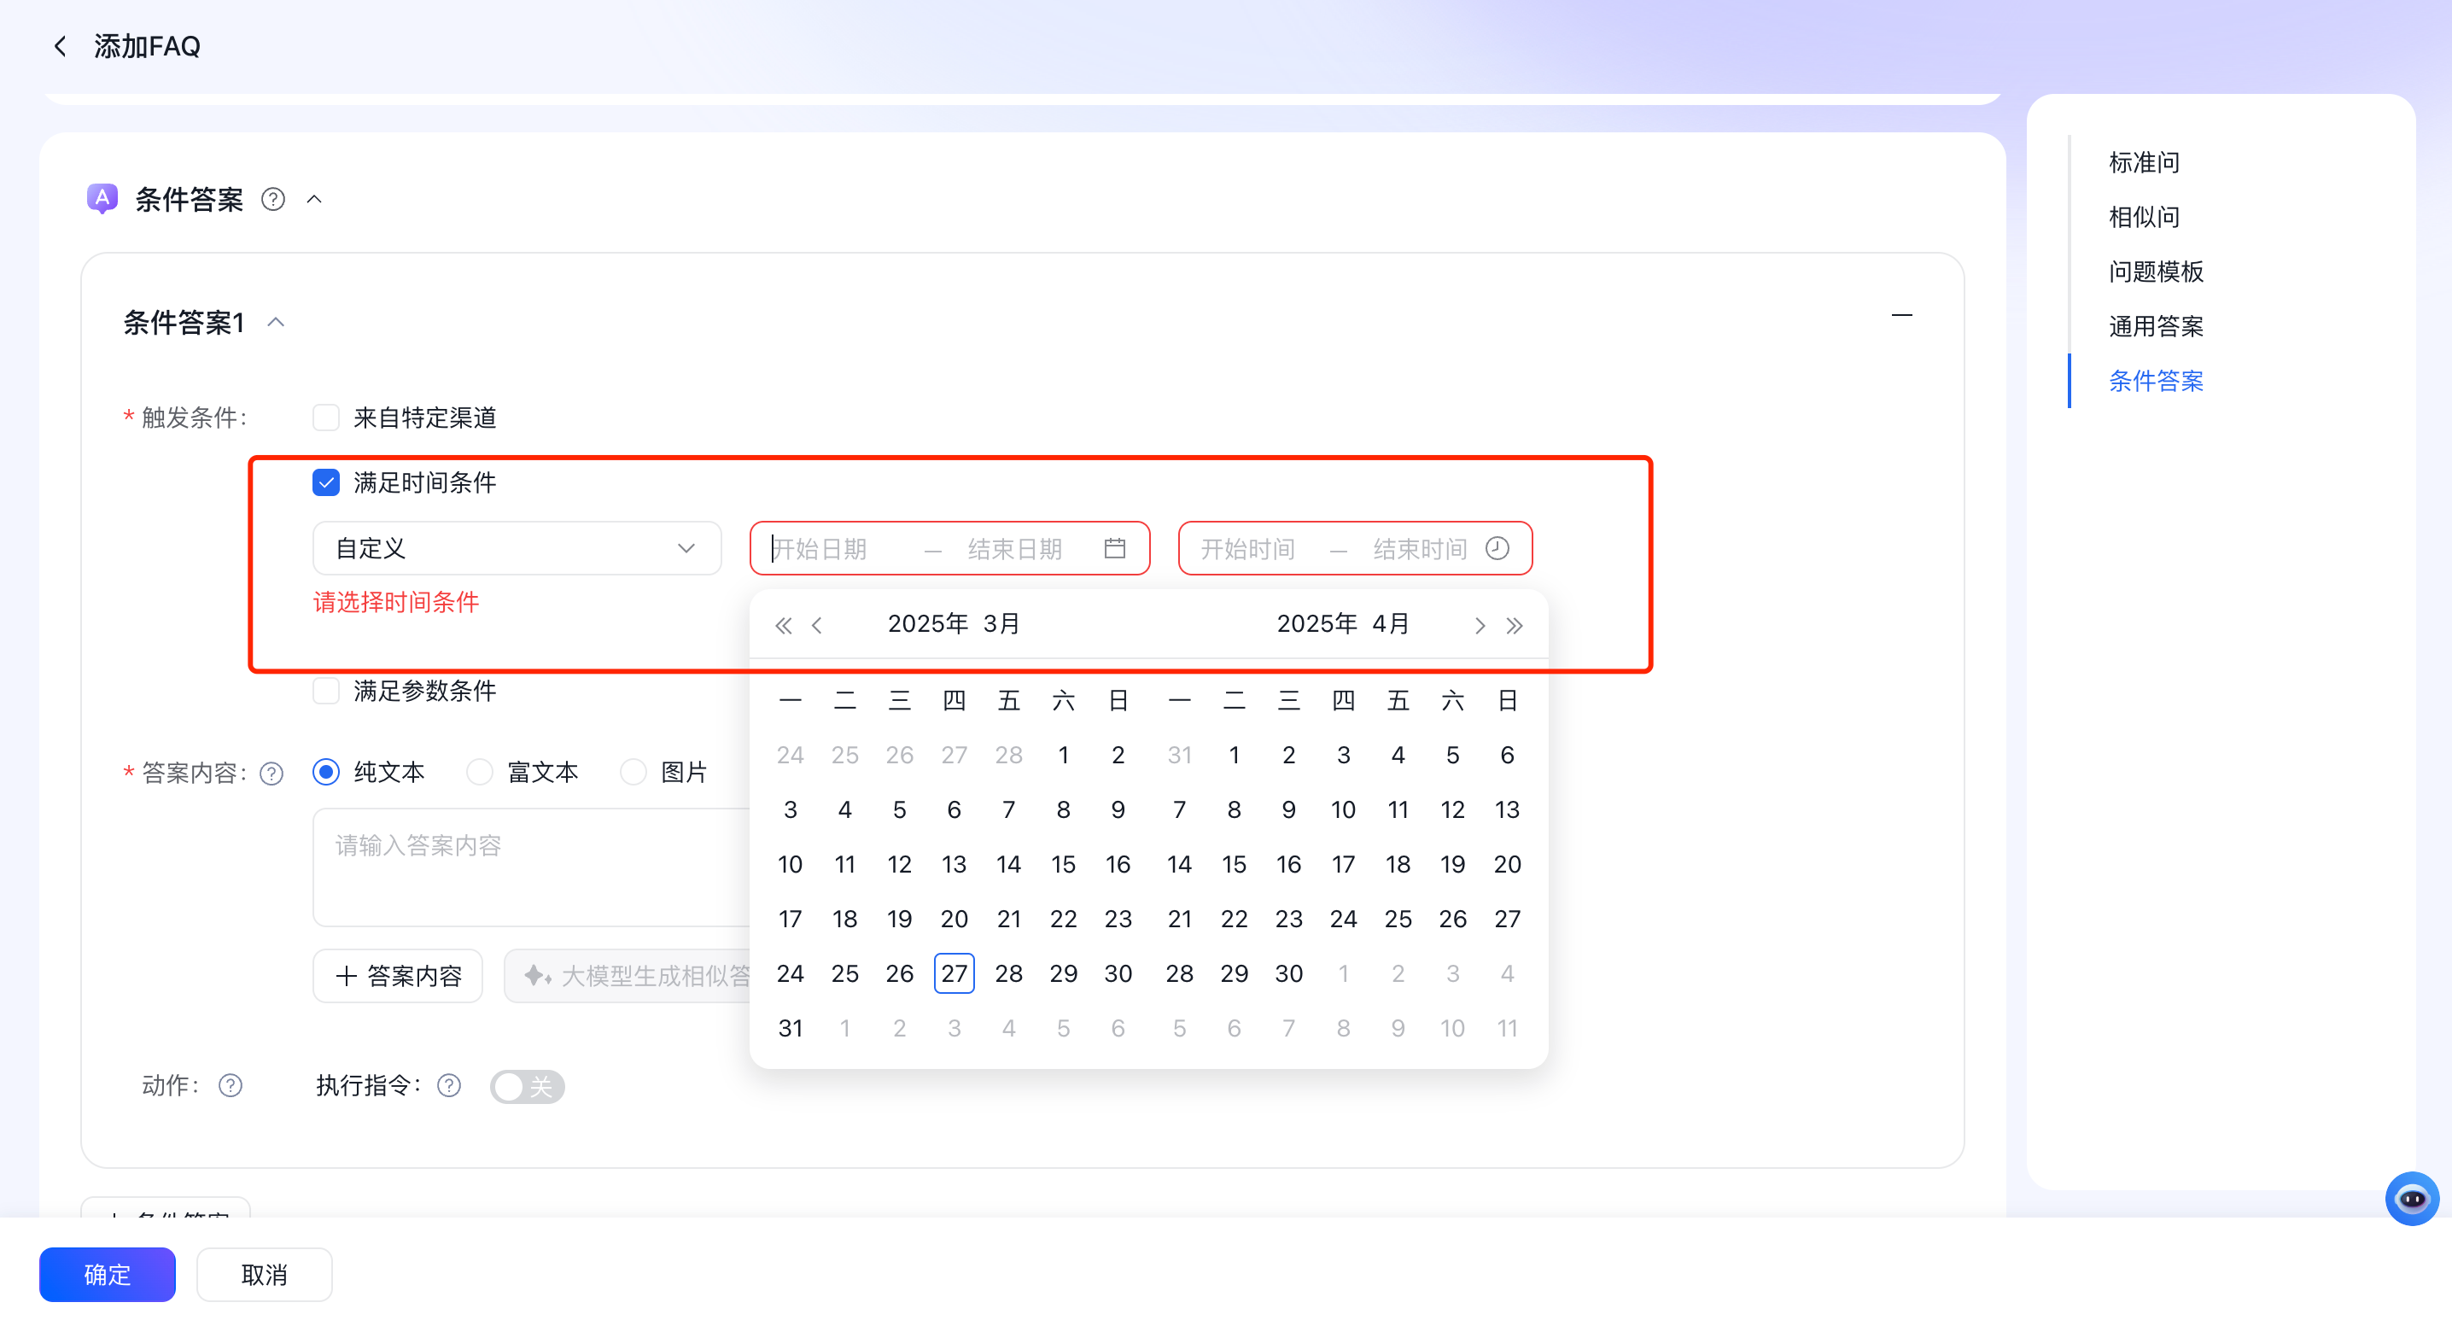Collapse the 条件答案1 section

point(277,323)
